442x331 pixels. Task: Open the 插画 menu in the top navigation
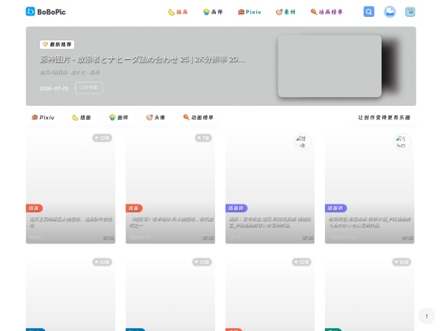click(x=178, y=12)
